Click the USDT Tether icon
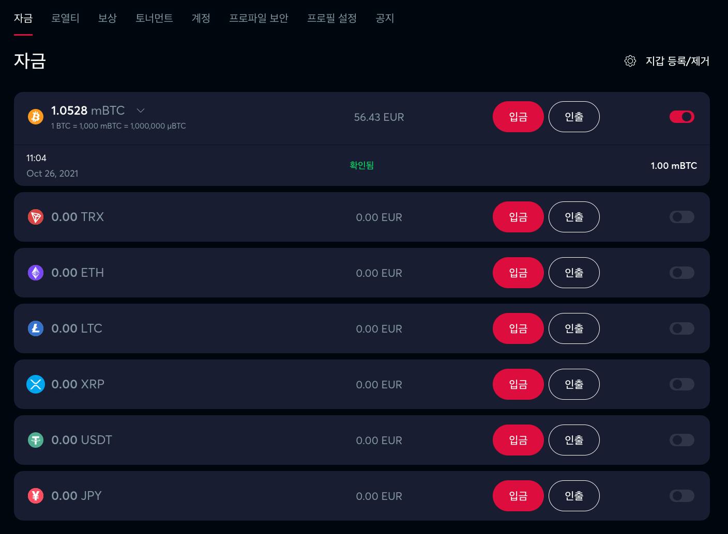This screenshot has height=534, width=728. point(36,440)
